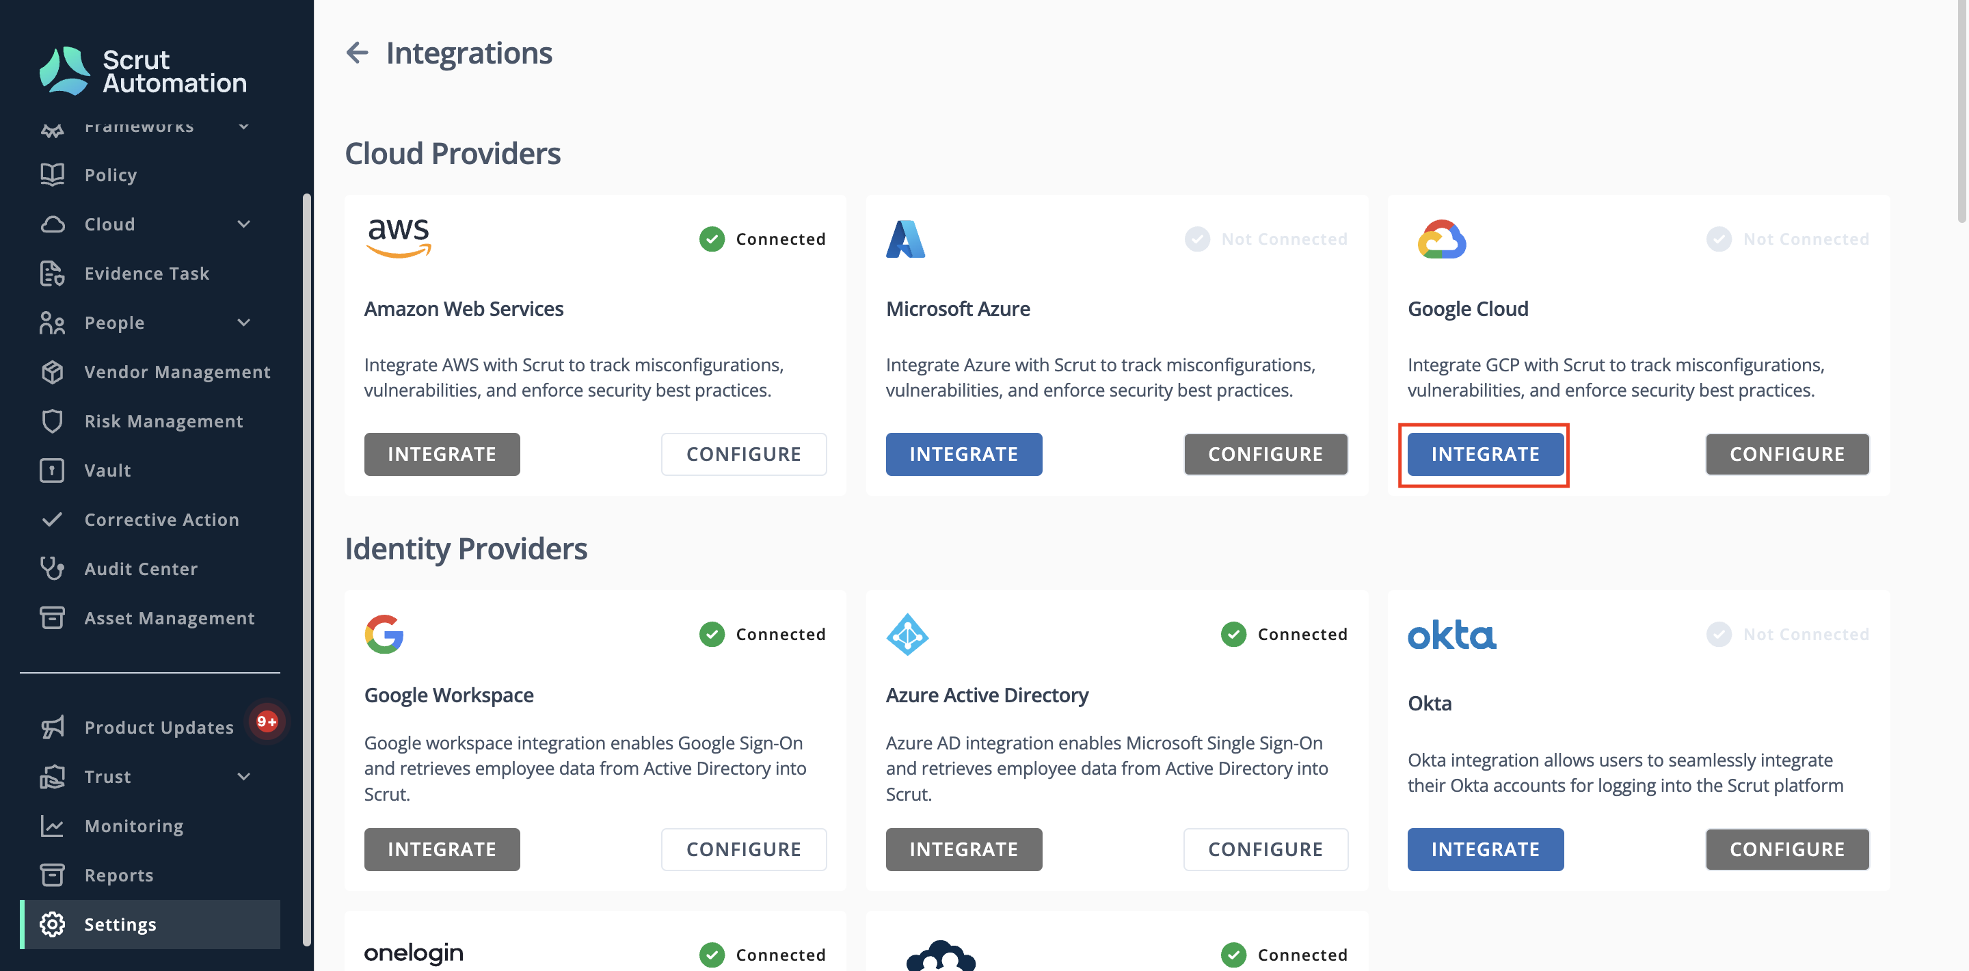Click the Policy book icon
The height and width of the screenshot is (971, 1969).
[52, 174]
